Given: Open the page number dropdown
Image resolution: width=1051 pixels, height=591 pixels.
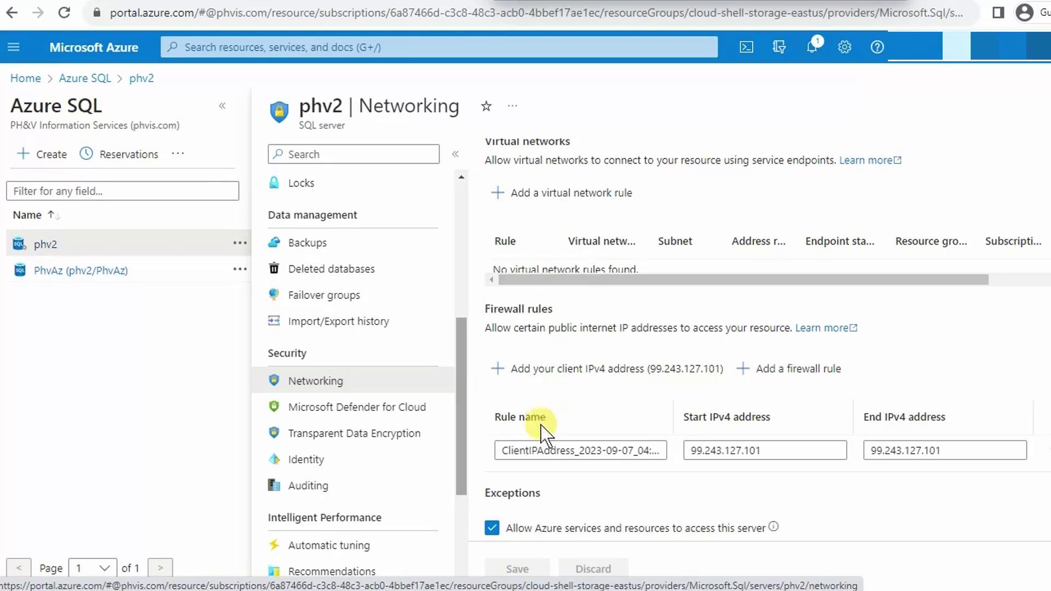Looking at the screenshot, I should pyautogui.click(x=93, y=568).
